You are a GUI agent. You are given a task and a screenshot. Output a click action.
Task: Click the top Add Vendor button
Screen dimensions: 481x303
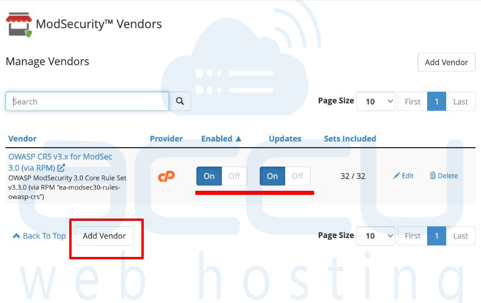click(446, 62)
